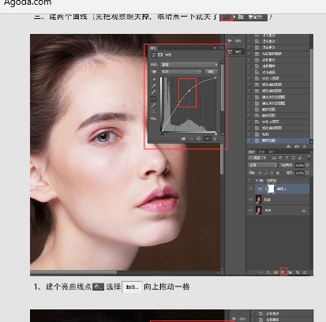Toggle the highlighted action's checkbox in the Actions panel
The image size is (326, 322).
(x=249, y=140)
